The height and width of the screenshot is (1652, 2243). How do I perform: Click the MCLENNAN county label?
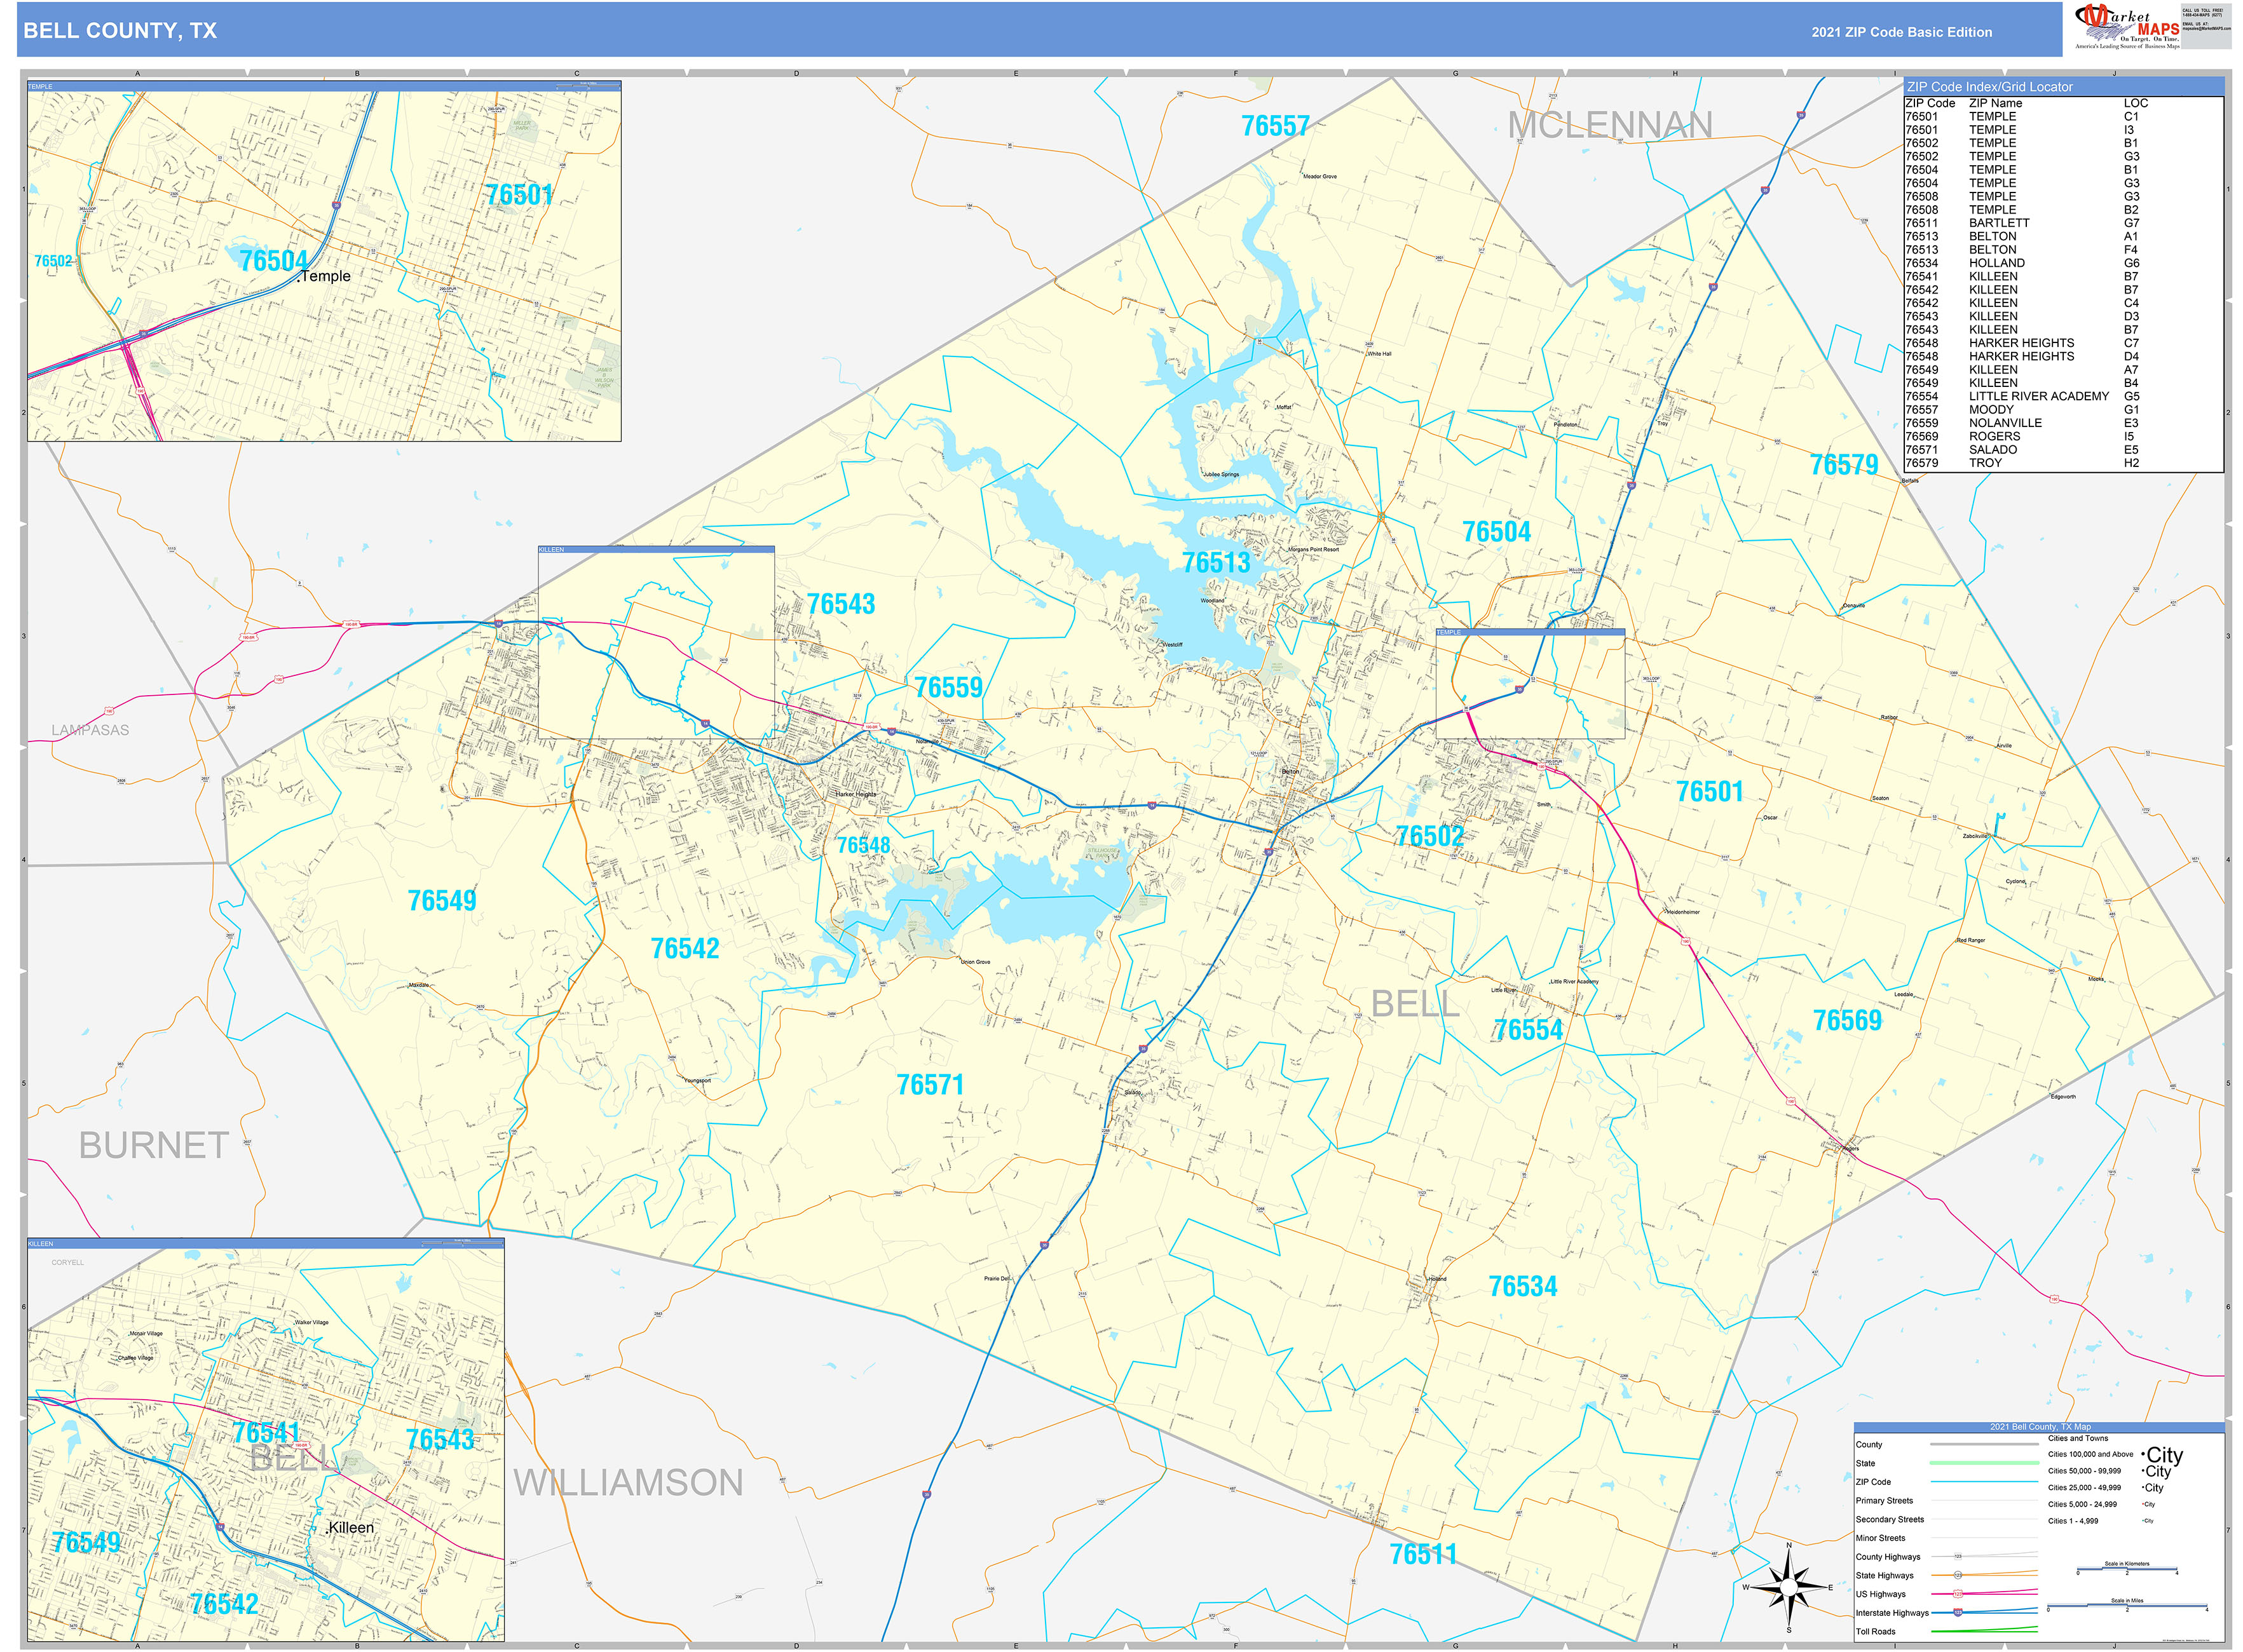coord(1610,125)
